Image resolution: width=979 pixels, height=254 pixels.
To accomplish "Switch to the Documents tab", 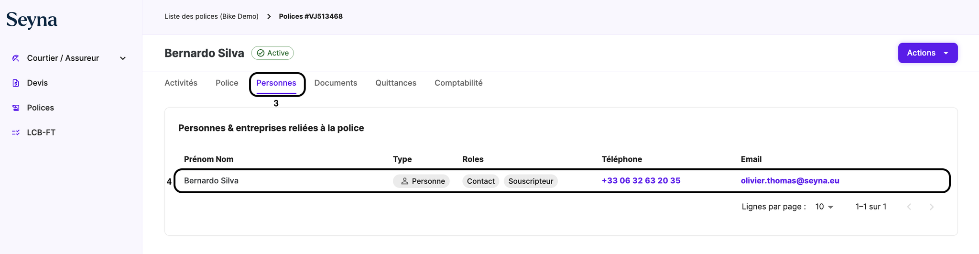I will click(336, 83).
